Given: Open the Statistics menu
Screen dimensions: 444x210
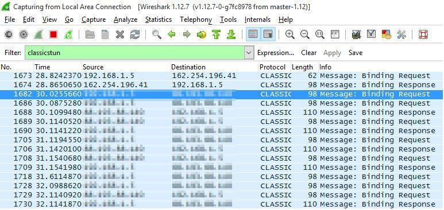Looking at the screenshot, I should [x=159, y=20].
